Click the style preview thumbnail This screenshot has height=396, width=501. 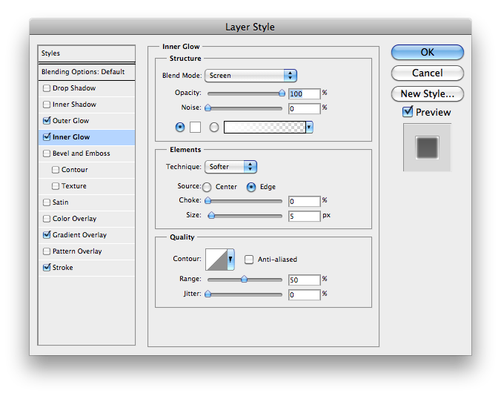(427, 148)
